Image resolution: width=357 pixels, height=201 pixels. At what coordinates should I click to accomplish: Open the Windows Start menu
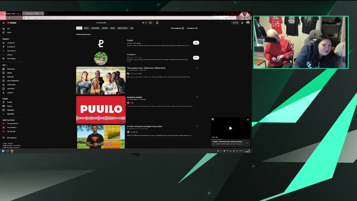[3, 151]
